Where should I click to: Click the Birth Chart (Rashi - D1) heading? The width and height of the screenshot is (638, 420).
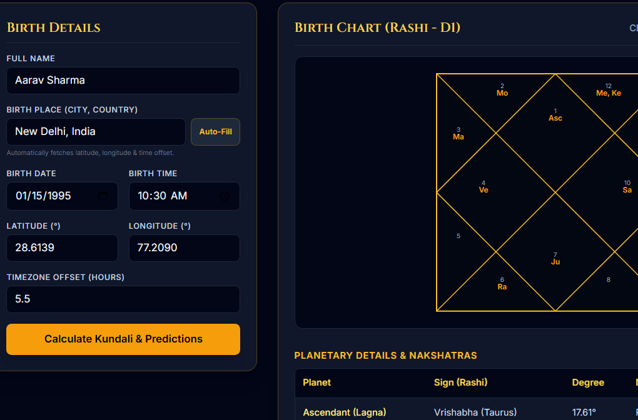pyautogui.click(x=377, y=27)
